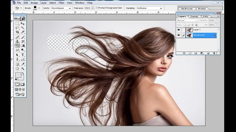The width and height of the screenshot is (236, 132).
Task: Select the Notes tool
Action: point(17,64)
